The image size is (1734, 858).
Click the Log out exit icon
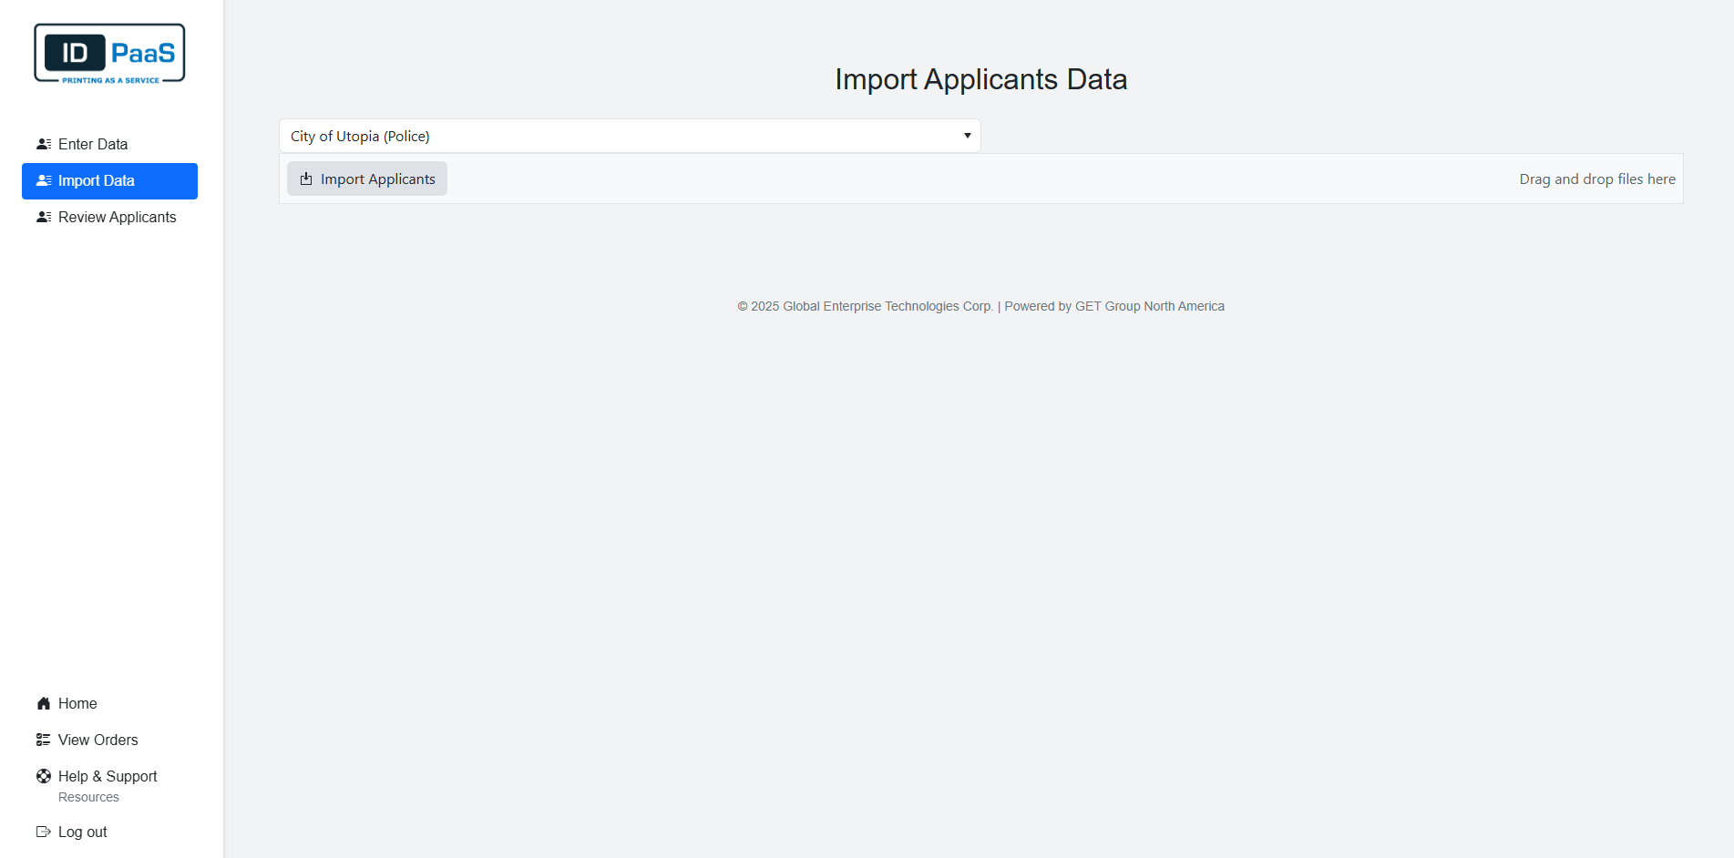[x=43, y=832]
